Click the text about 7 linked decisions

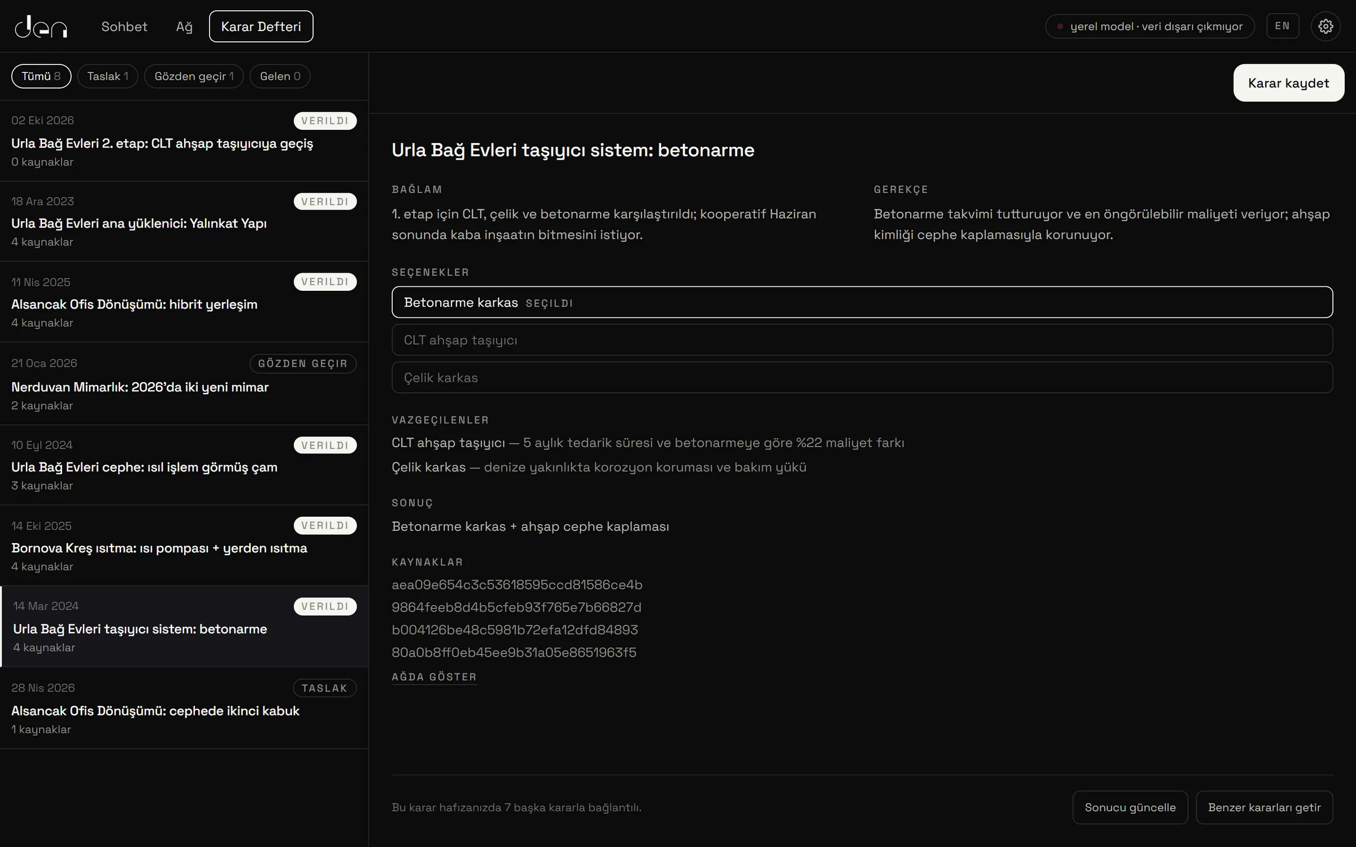coord(516,807)
